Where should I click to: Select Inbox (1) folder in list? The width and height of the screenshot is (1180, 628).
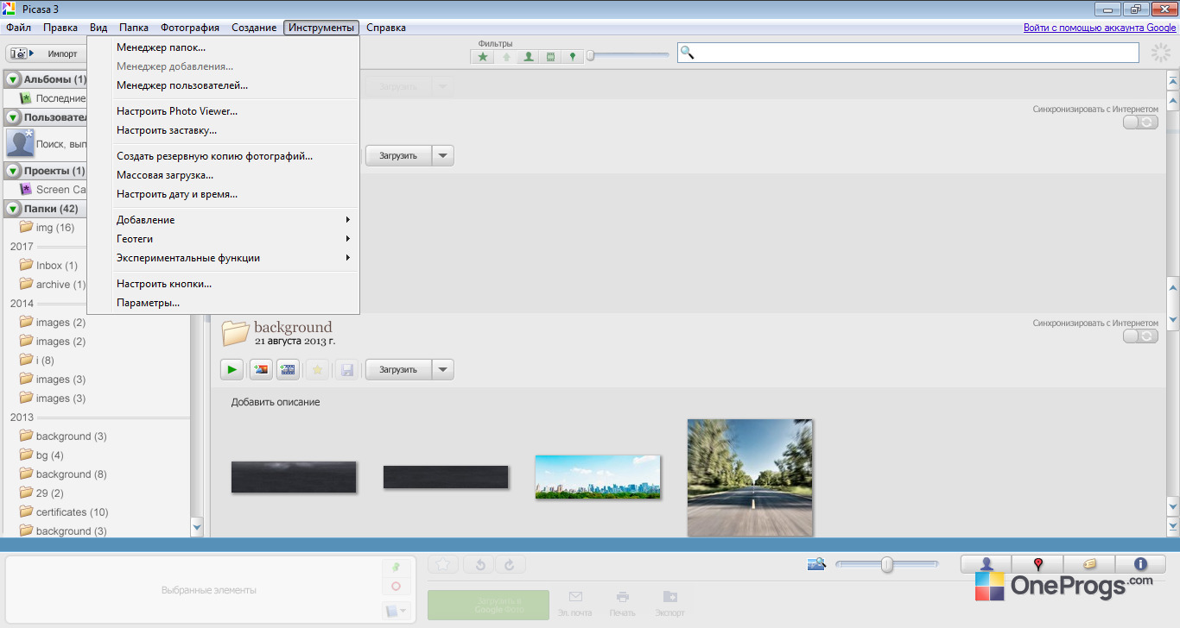57,266
